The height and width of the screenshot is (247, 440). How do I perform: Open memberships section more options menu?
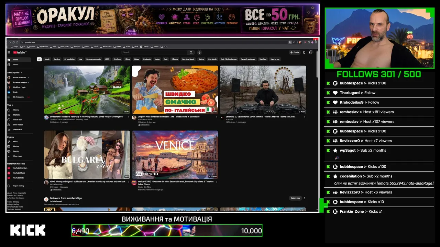(x=305, y=198)
